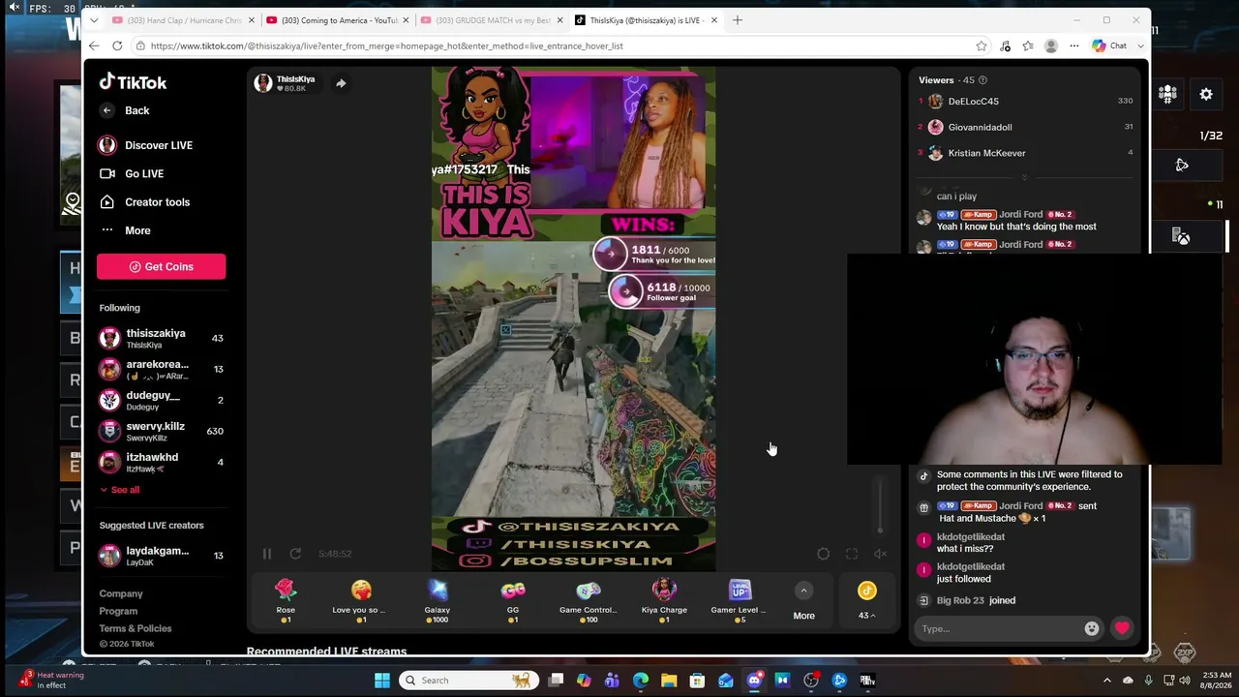Open File Explorer from the taskbar

669,681
